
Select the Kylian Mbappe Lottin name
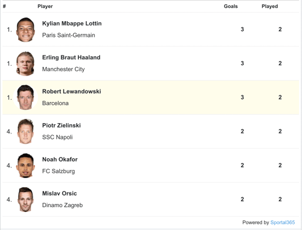coord(72,24)
